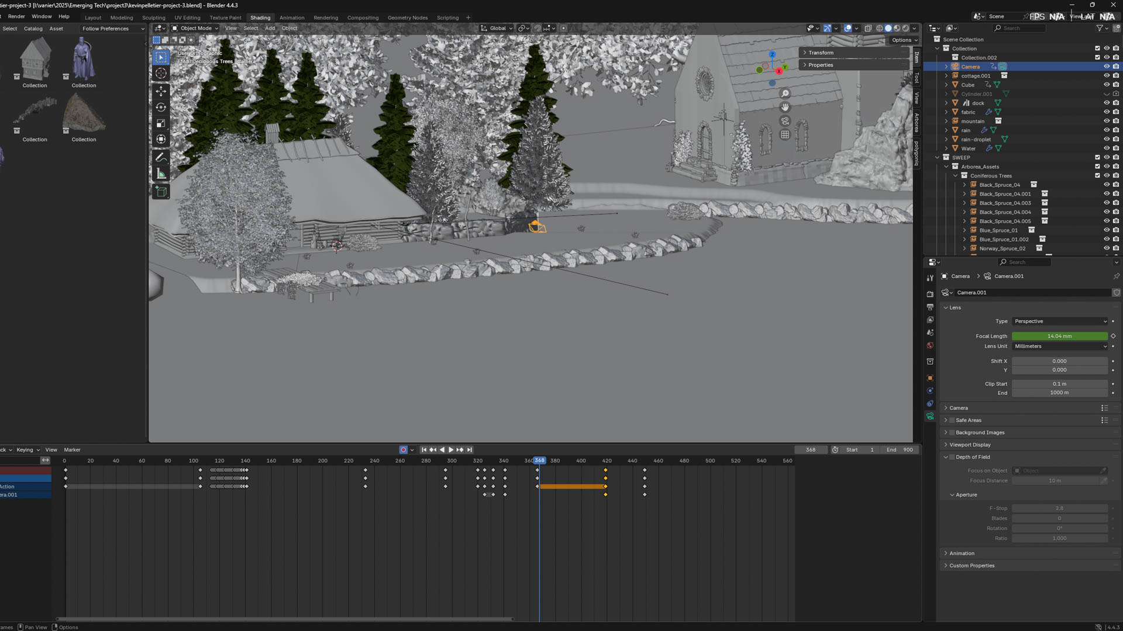The image size is (1123, 631).
Task: Hide the mountain object in outliner
Action: coord(1106,121)
